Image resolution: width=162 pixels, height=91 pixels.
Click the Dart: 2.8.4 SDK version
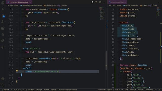[141, 90]
